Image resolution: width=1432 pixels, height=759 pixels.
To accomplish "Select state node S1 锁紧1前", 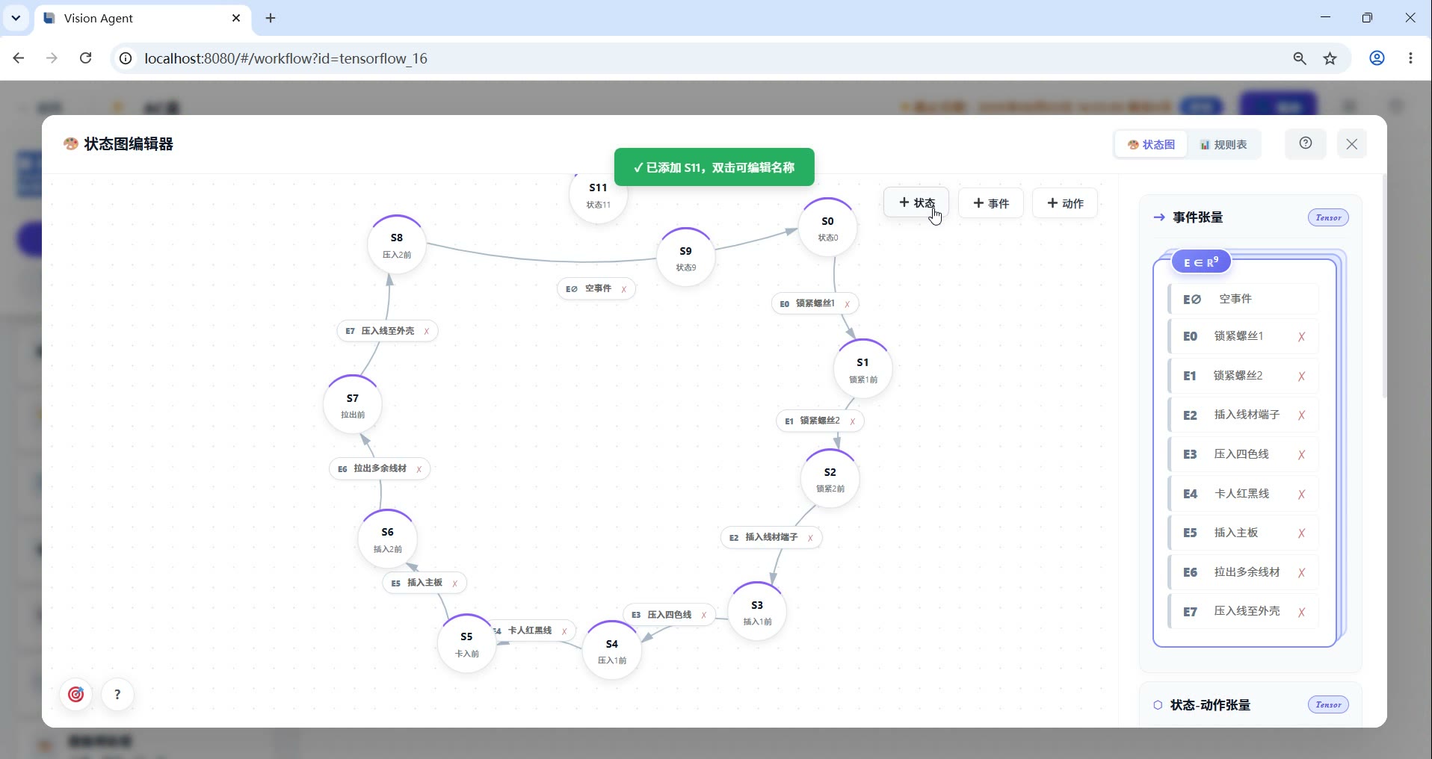I will (x=862, y=369).
